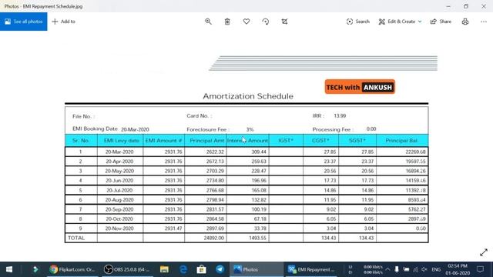Click the 20-Nov-2020 levy date cell
Viewport: 493px width, 277px height.
coord(119,229)
